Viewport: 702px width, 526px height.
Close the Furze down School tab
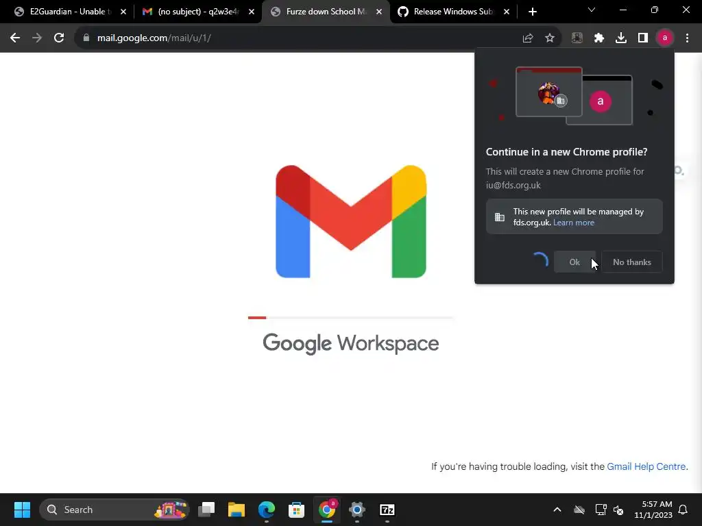pyautogui.click(x=379, y=12)
